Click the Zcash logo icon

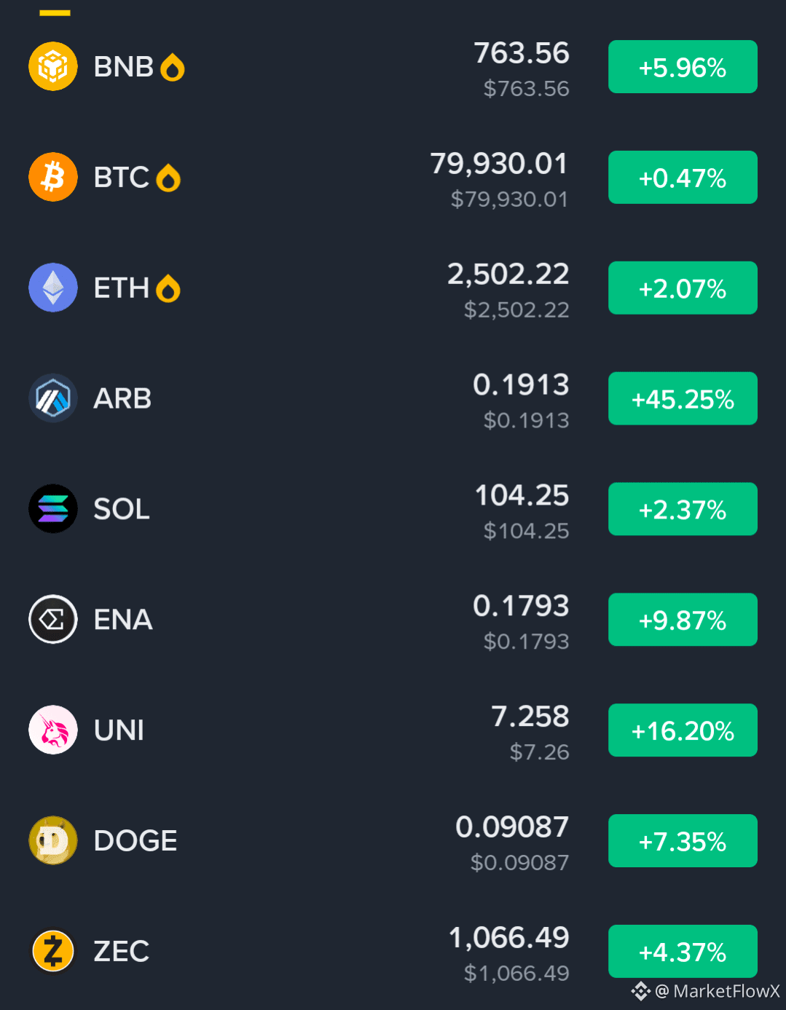(53, 951)
